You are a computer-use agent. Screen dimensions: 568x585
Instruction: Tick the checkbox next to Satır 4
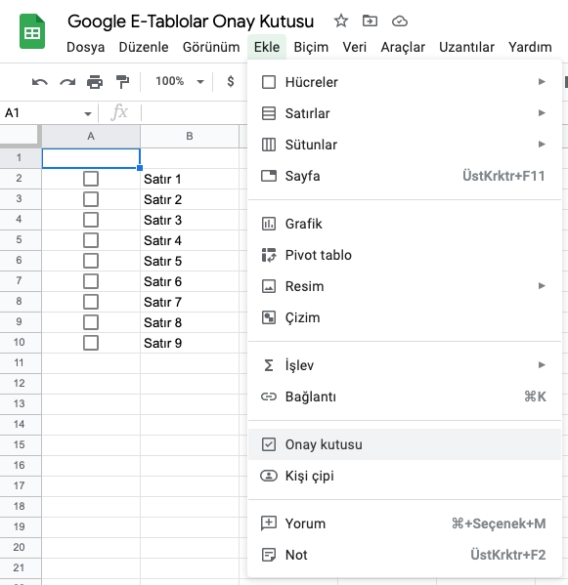tap(91, 240)
